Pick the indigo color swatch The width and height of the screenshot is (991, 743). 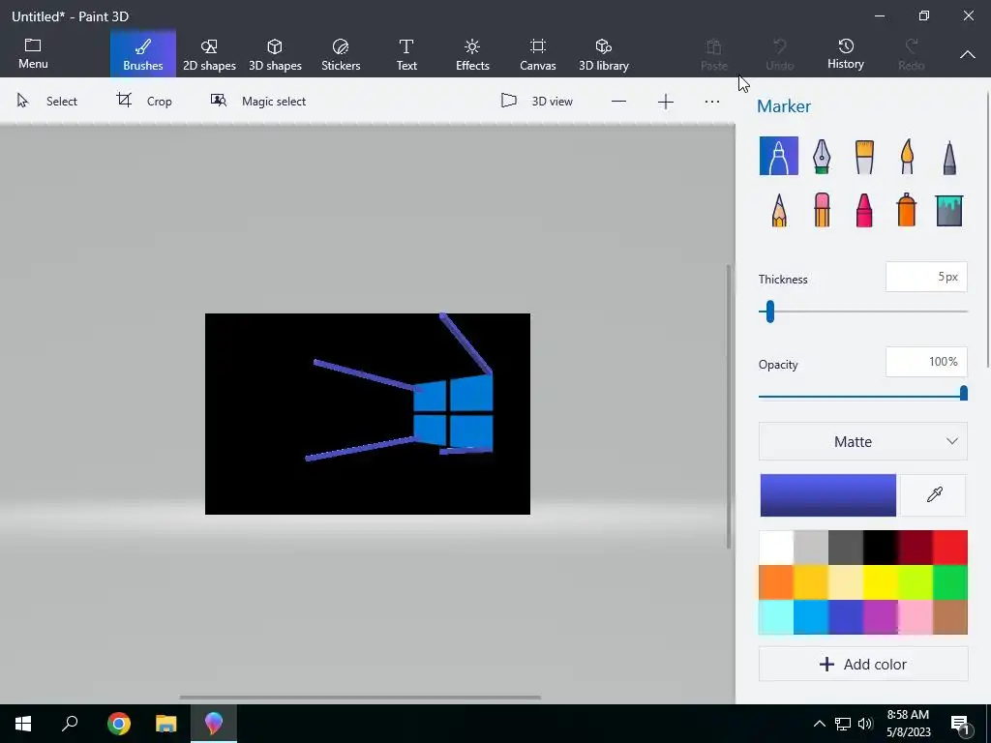pos(846,616)
